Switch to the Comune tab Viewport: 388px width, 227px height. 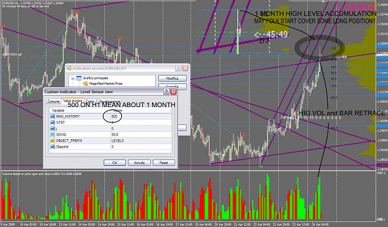[x=53, y=101]
